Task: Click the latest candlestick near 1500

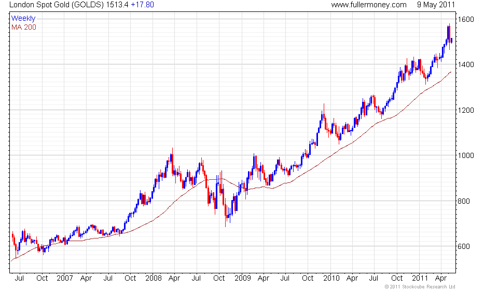Action: pos(452,41)
